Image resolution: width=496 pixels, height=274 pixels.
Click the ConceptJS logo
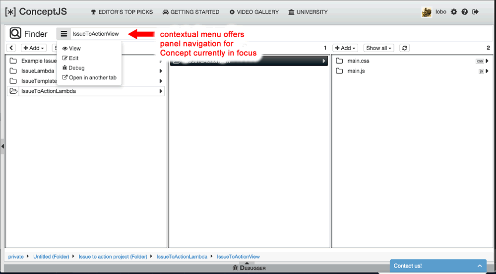click(36, 12)
